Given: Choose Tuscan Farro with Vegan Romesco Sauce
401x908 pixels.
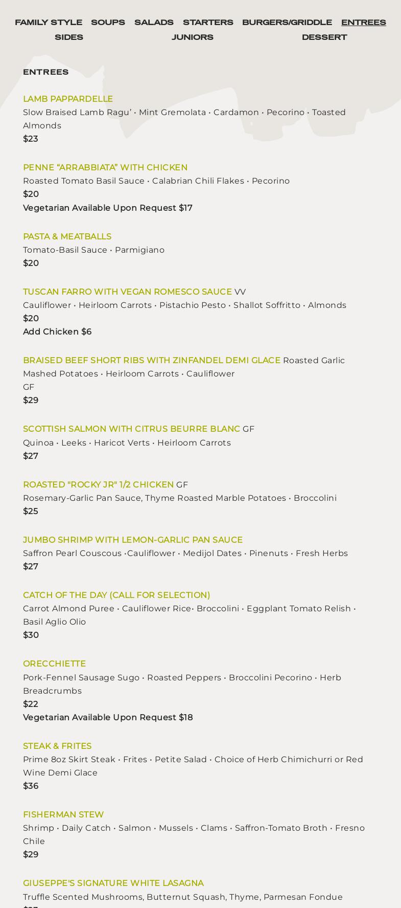Looking at the screenshot, I should (127, 292).
